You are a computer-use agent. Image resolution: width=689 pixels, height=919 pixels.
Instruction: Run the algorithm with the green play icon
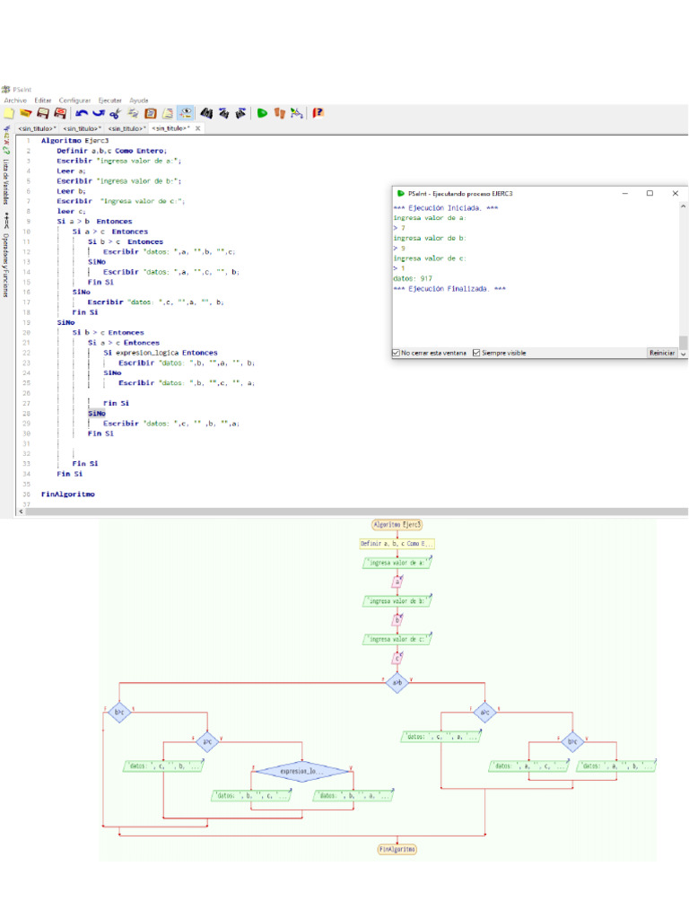(262, 113)
